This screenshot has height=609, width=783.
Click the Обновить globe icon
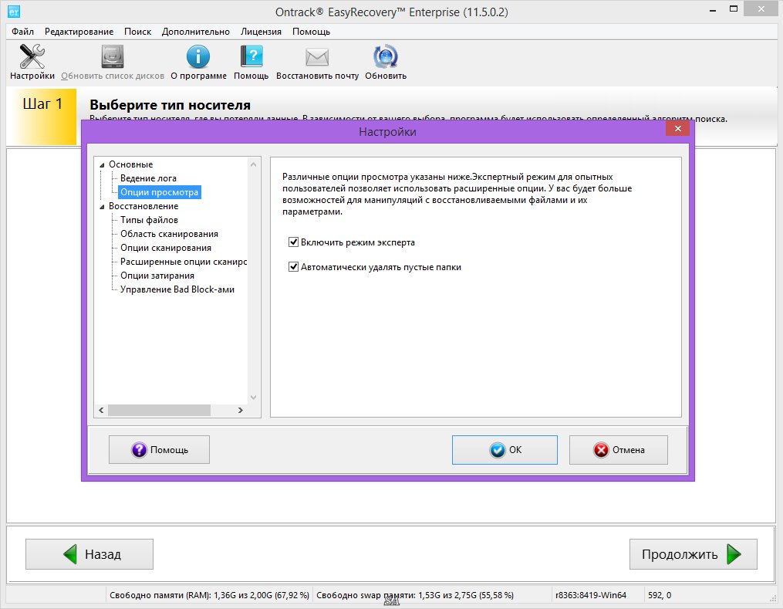(385, 58)
